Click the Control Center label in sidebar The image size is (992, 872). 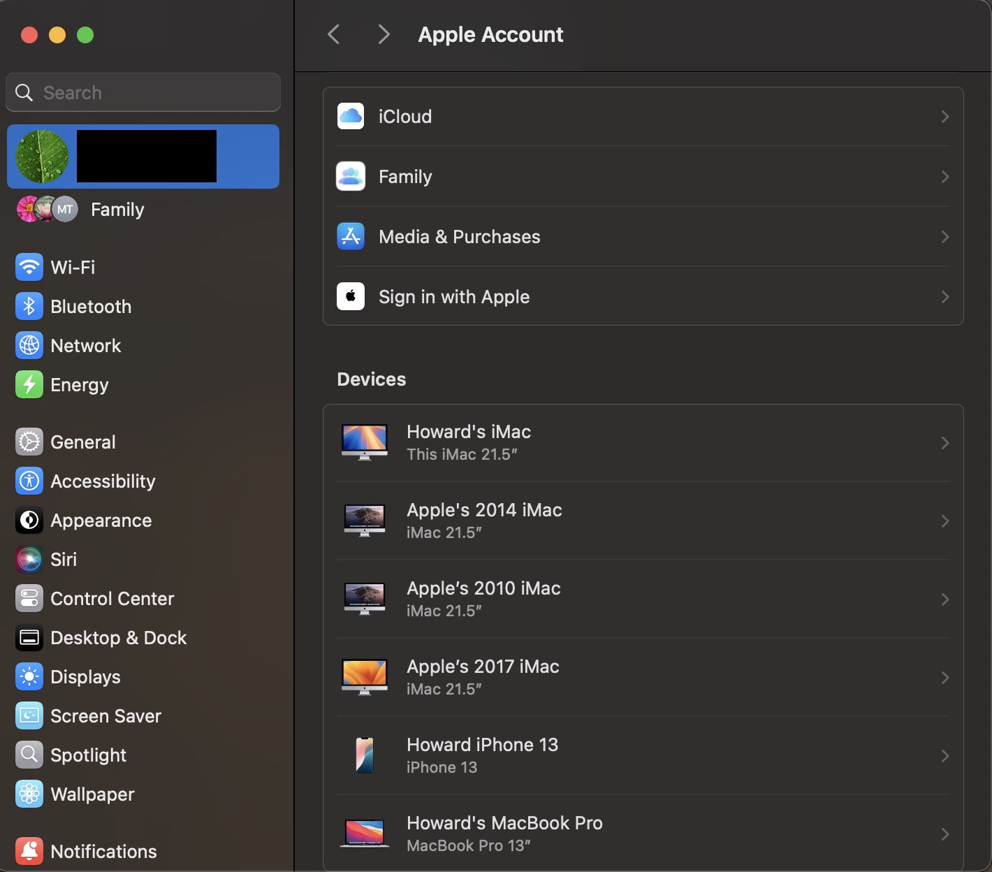point(112,599)
